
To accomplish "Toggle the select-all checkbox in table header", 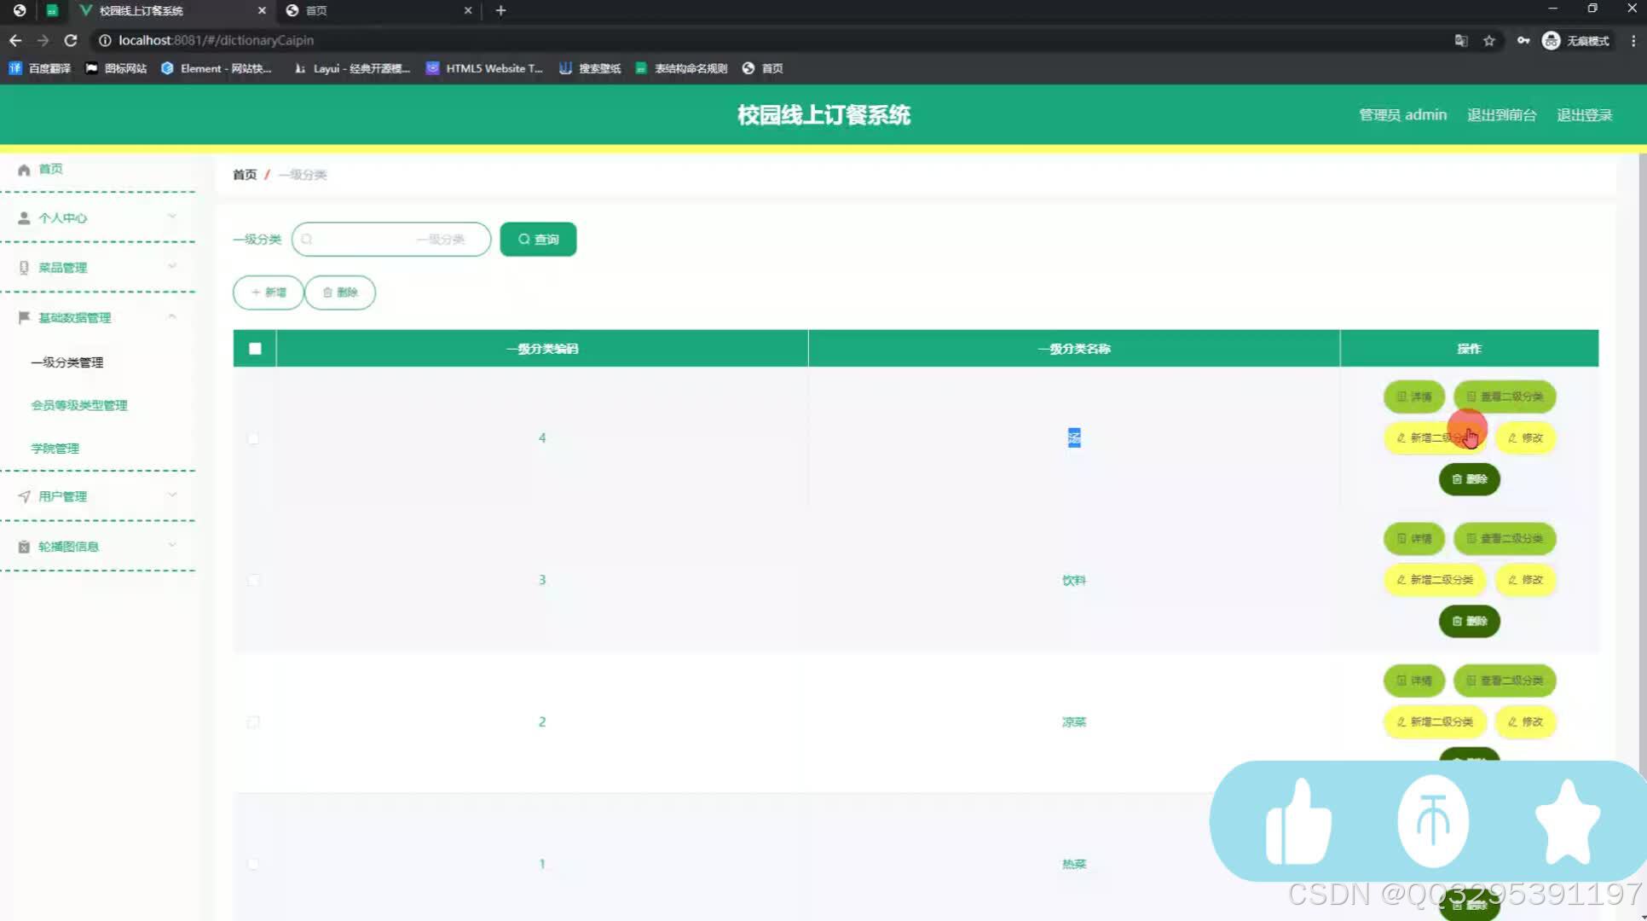I will (255, 348).
